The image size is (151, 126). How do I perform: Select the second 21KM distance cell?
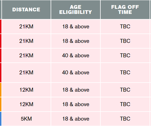26,41
